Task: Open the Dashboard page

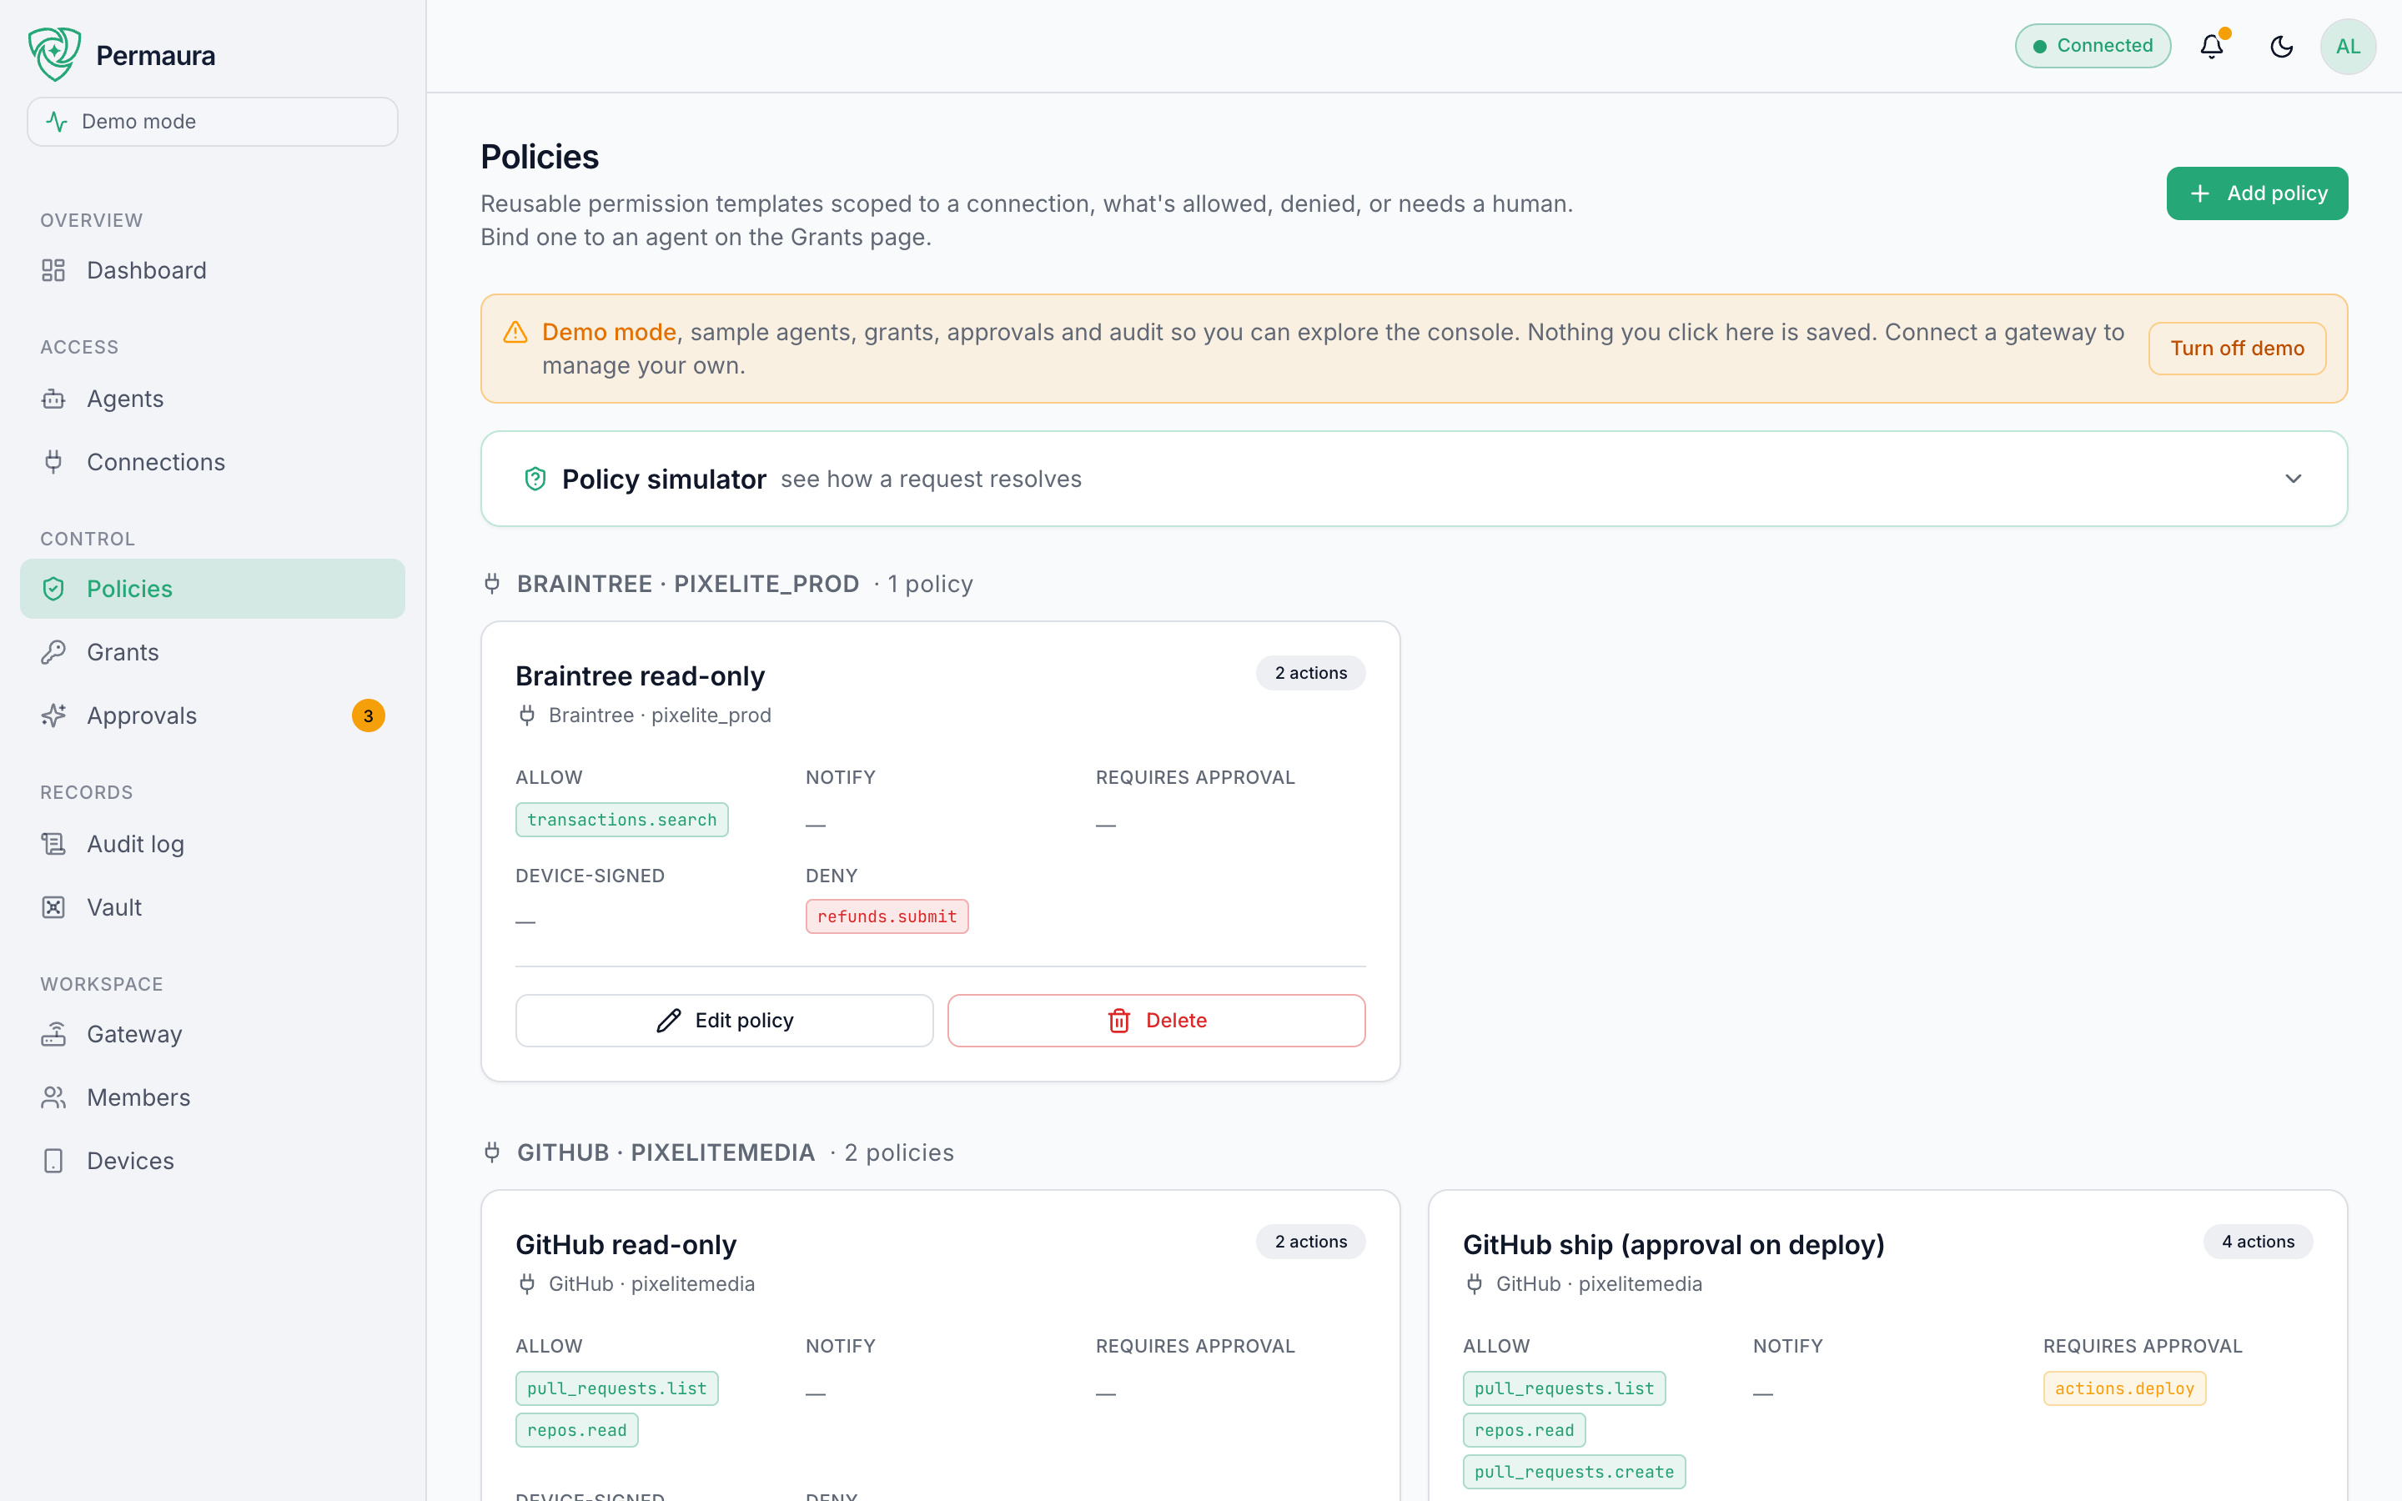Action: [213, 270]
